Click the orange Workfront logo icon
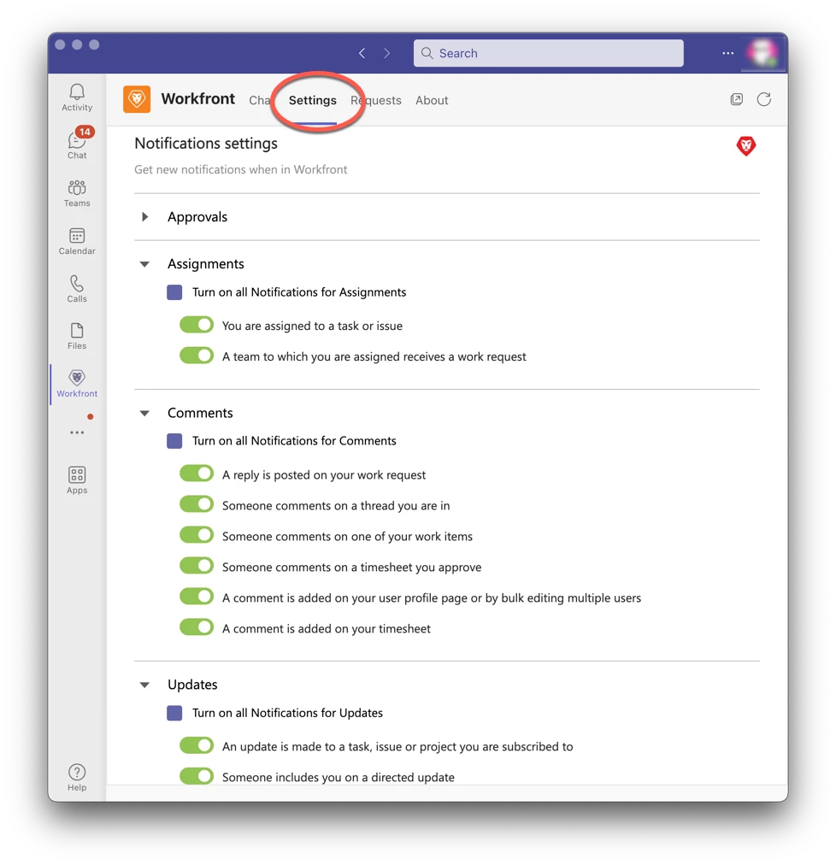Viewport: 836px width, 865px height. click(x=136, y=99)
